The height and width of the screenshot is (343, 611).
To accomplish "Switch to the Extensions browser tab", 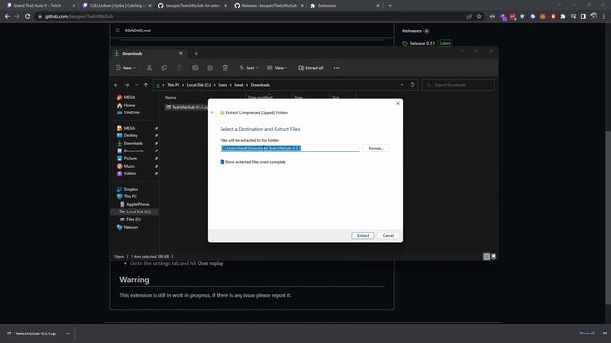I will [x=344, y=6].
